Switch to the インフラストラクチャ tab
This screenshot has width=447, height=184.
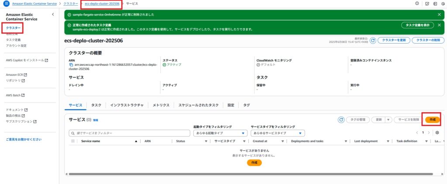(127, 105)
